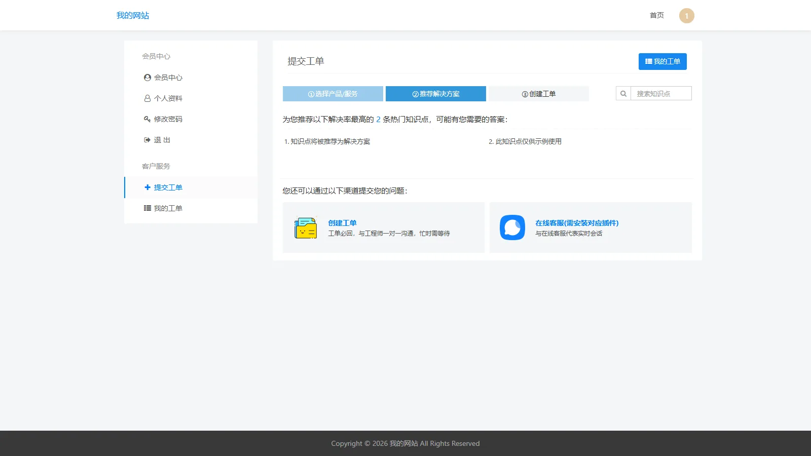Select the 会员中心 user icon in sidebar
Screen dimensions: 811x456
tap(146, 77)
